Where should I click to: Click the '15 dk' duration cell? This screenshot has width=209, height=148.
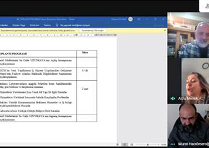(87, 74)
